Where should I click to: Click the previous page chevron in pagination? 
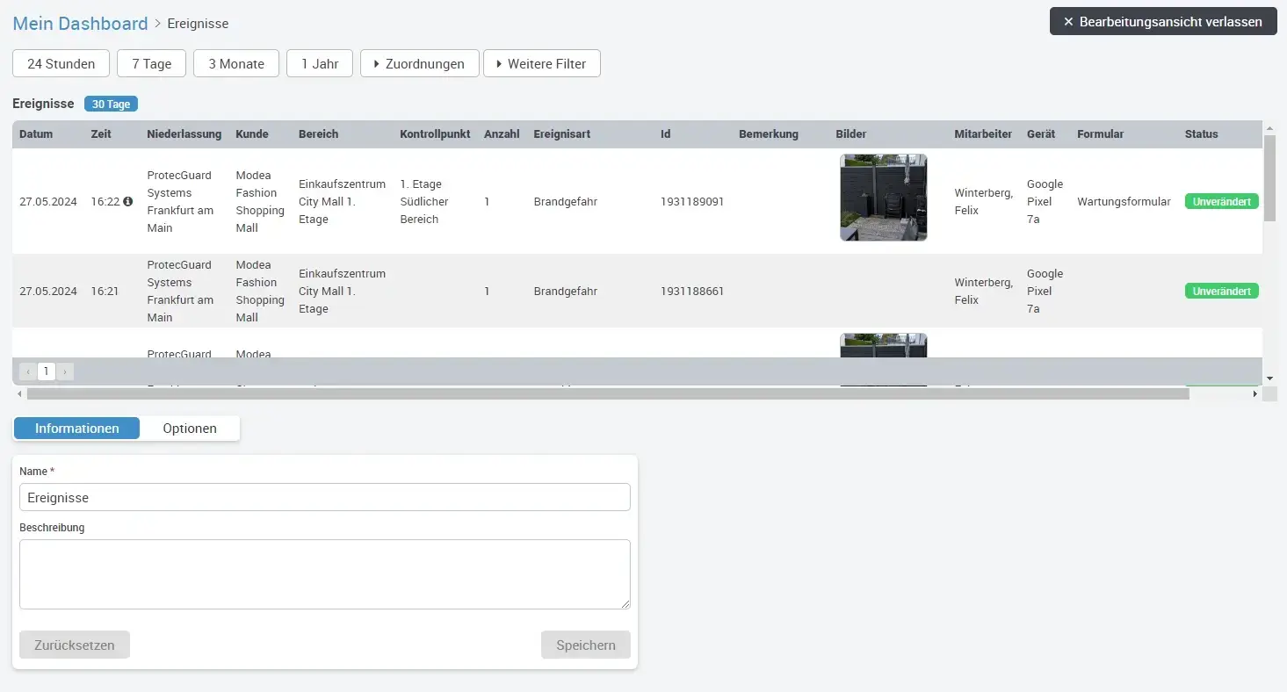27,371
